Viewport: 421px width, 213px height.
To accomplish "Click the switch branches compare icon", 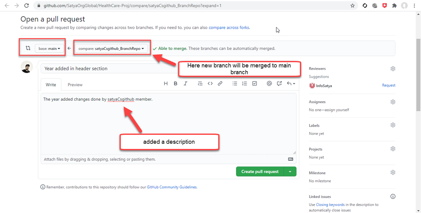I will point(28,48).
